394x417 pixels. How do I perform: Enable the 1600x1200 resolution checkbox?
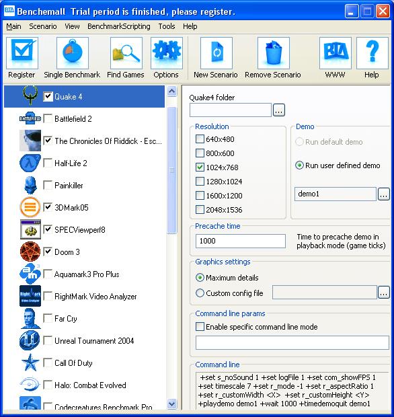pyautogui.click(x=200, y=196)
